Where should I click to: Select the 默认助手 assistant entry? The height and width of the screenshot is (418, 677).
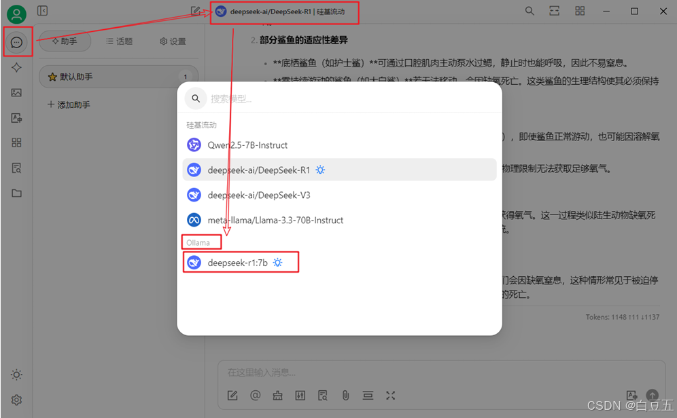coord(119,77)
